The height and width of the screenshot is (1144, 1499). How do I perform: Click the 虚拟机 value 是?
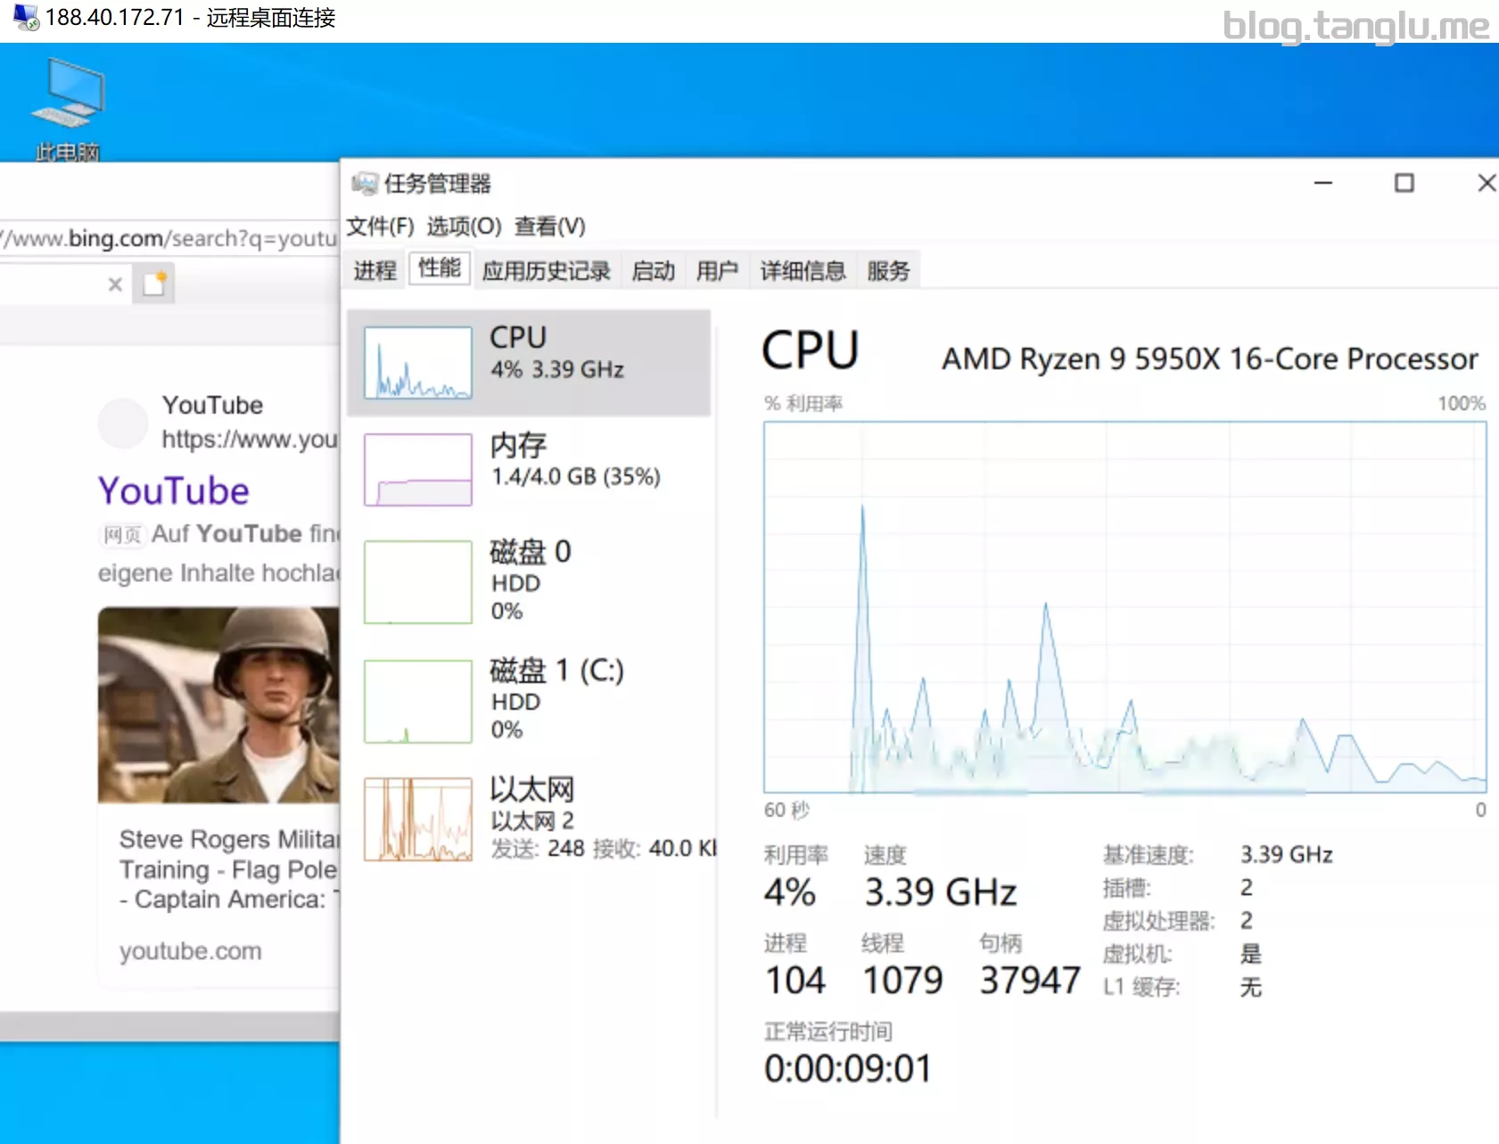click(1251, 954)
